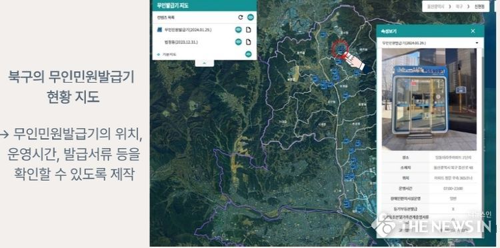This screenshot has height=248, width=500.
Task: Collapse the layer panel with the up chevron
Action: [204, 63]
